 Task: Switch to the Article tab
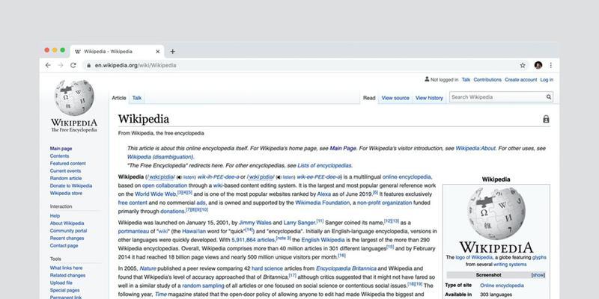pyautogui.click(x=119, y=98)
